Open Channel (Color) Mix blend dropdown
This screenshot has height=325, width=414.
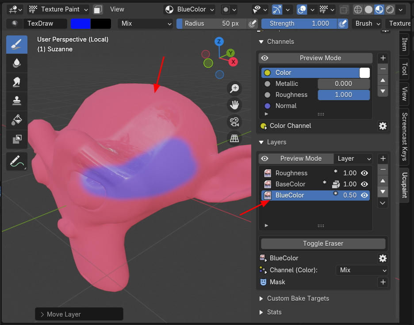pyautogui.click(x=362, y=270)
